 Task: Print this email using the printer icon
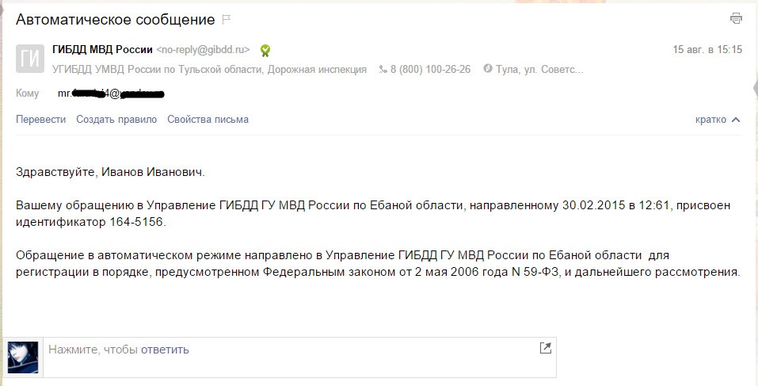coord(736,18)
